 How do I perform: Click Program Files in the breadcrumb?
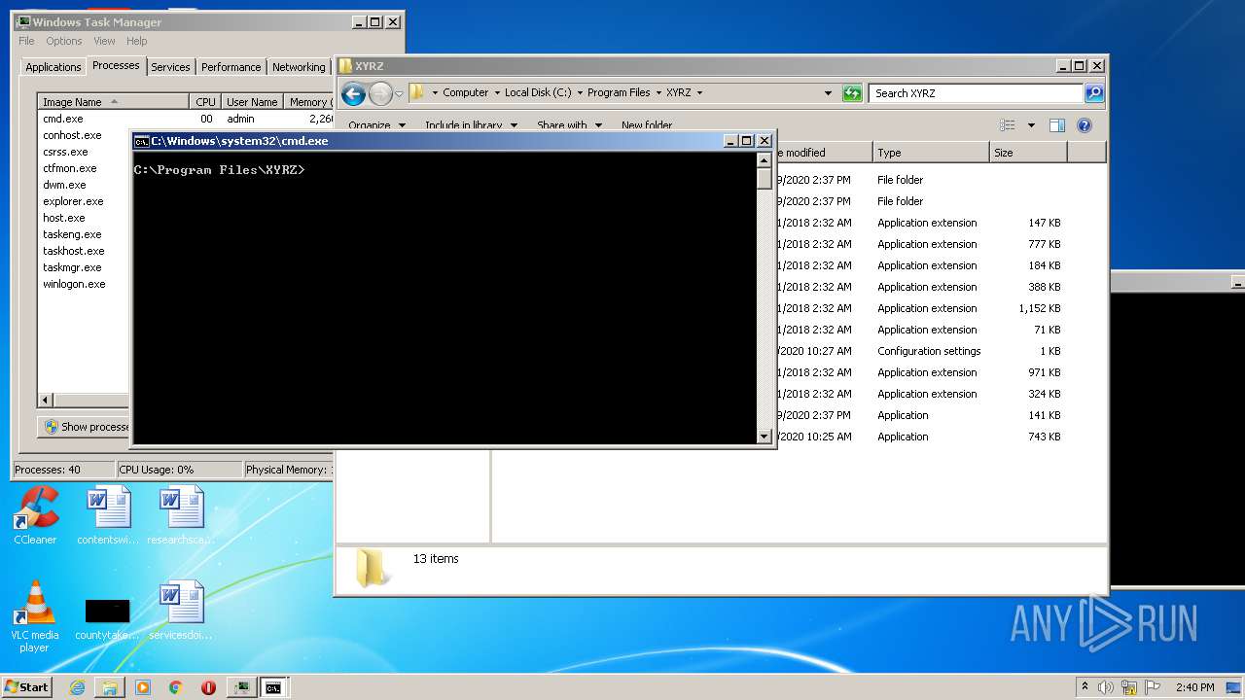[x=619, y=93]
